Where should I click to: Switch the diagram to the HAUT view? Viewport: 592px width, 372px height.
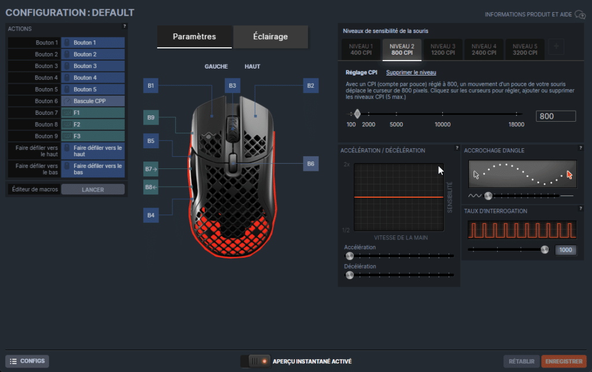(252, 66)
